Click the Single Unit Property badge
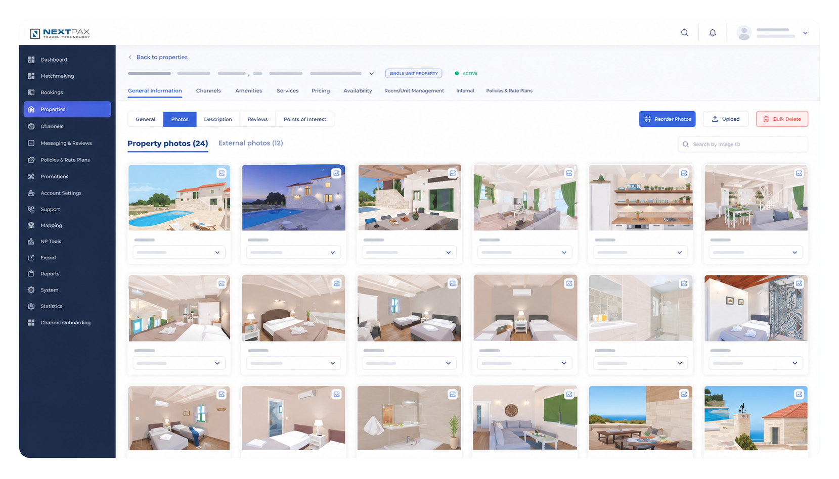Screen dimensions: 839x479 414,73
